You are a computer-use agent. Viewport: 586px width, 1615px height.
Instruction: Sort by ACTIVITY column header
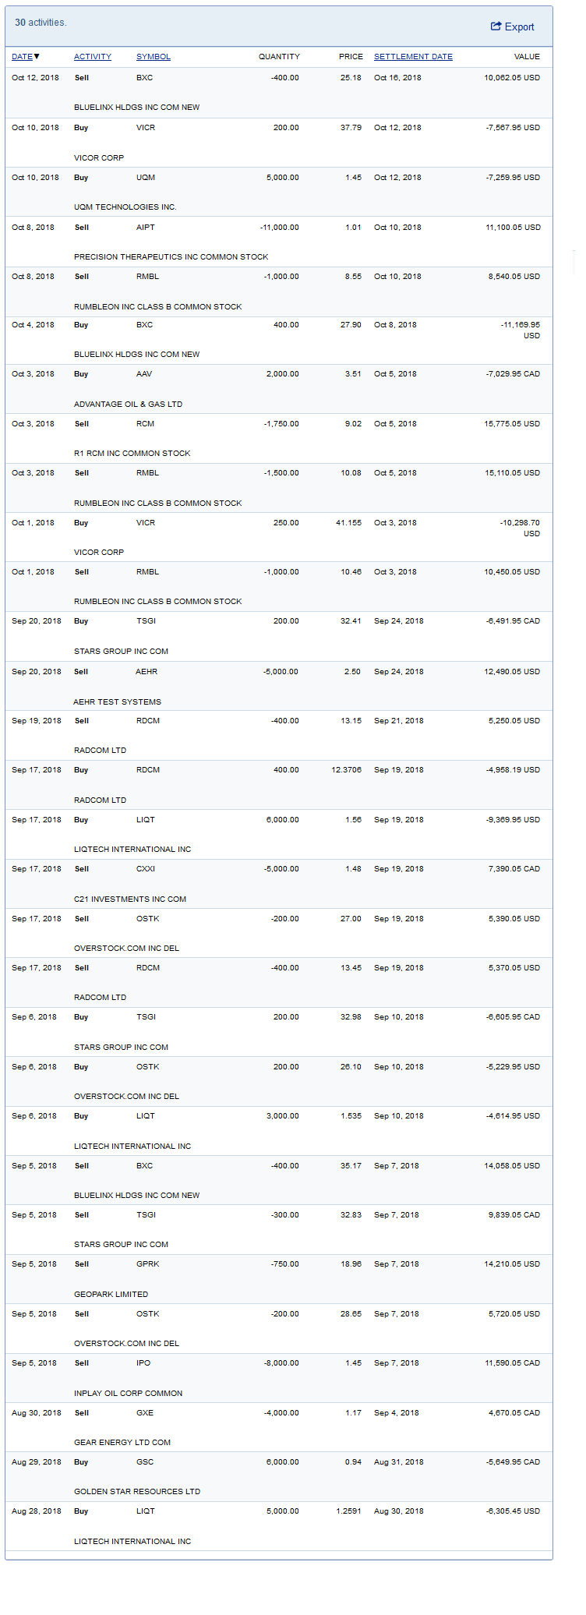[93, 57]
